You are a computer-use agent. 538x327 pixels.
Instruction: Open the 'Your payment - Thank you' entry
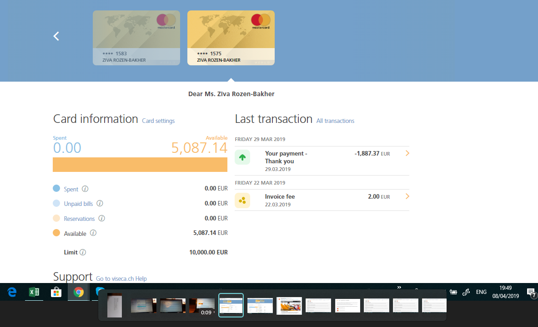point(286,157)
